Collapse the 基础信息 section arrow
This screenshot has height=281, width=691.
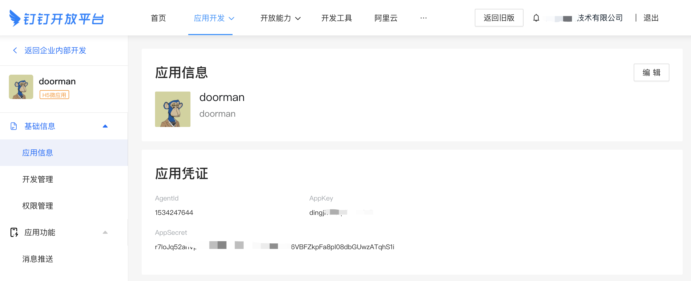click(x=105, y=126)
